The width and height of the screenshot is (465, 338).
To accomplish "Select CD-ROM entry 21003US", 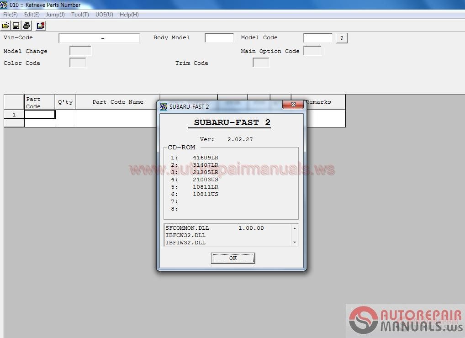I will (x=206, y=180).
